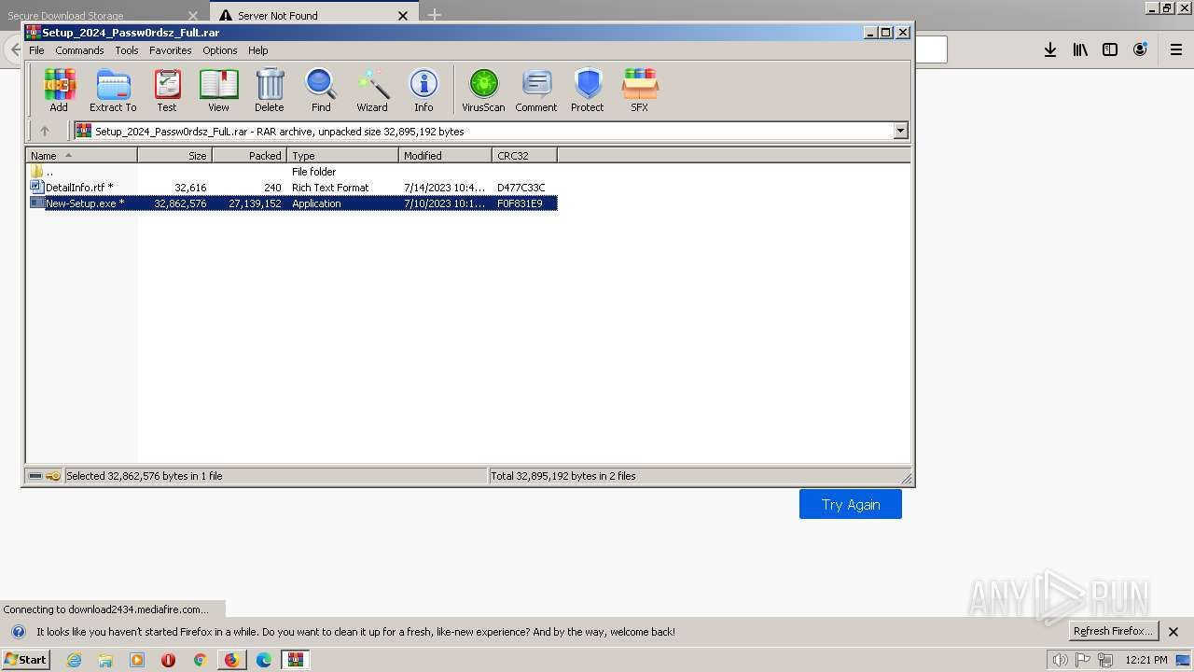Viewport: 1194px width, 672px height.
Task: Sort files by Name column
Action: [x=81, y=156]
